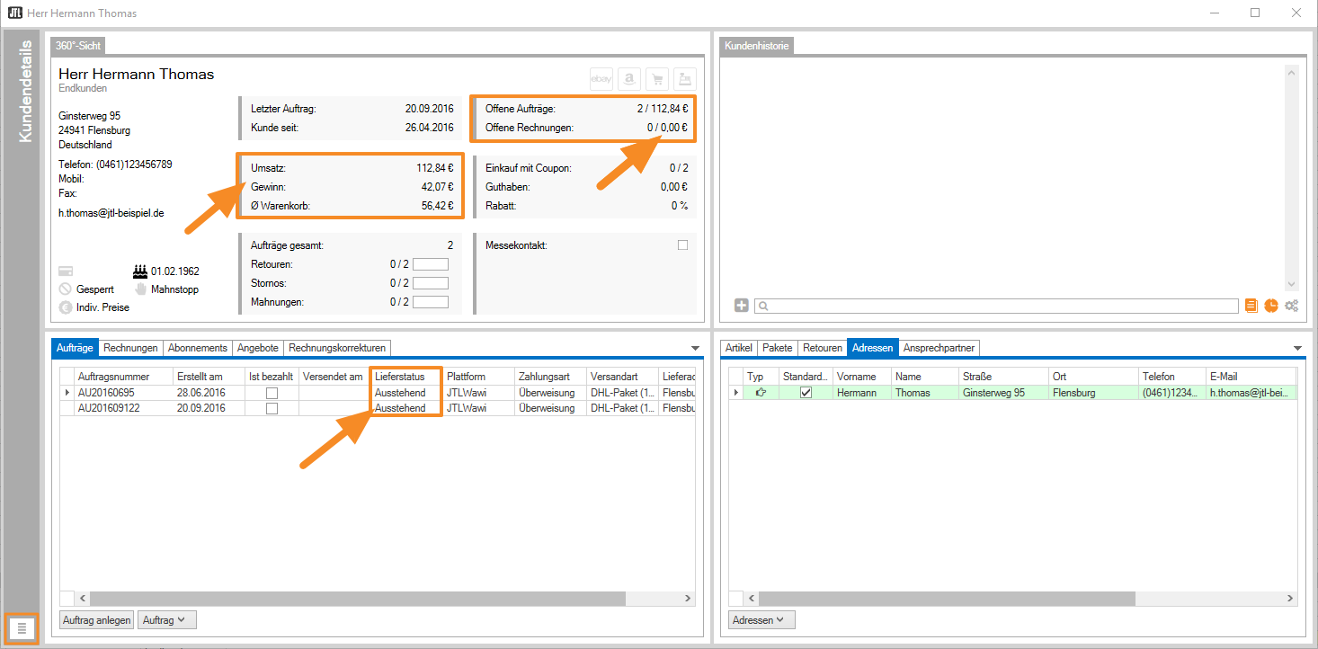This screenshot has height=649, width=1318.
Task: Click the shopping cart shop icon
Action: pyautogui.click(x=657, y=79)
